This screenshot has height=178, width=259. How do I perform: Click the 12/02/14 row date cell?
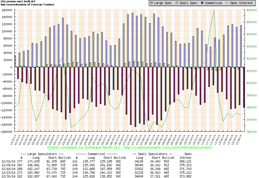pos(8,161)
